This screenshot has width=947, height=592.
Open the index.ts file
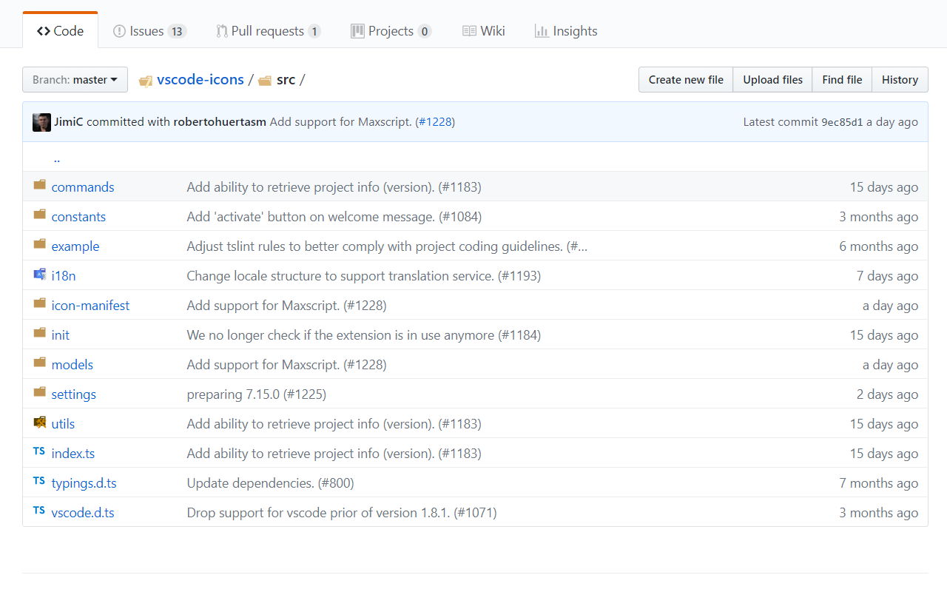pos(73,454)
